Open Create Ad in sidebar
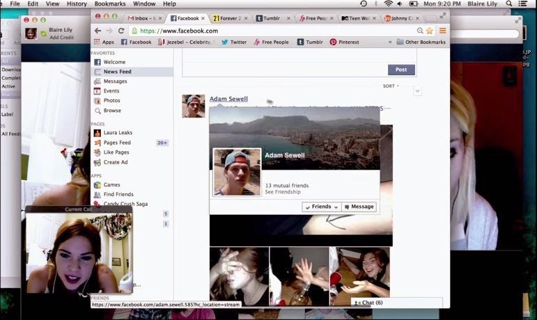Image resolution: width=537 pixels, height=320 pixels. pyautogui.click(x=116, y=162)
